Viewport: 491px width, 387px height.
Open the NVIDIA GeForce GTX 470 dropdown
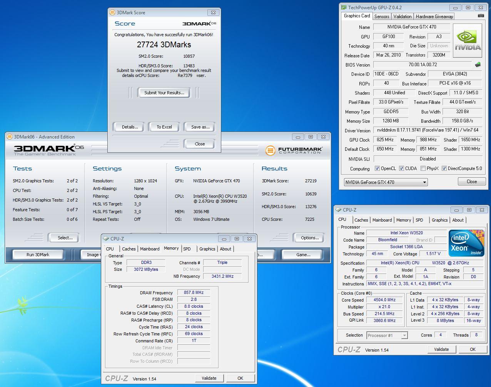click(x=386, y=182)
